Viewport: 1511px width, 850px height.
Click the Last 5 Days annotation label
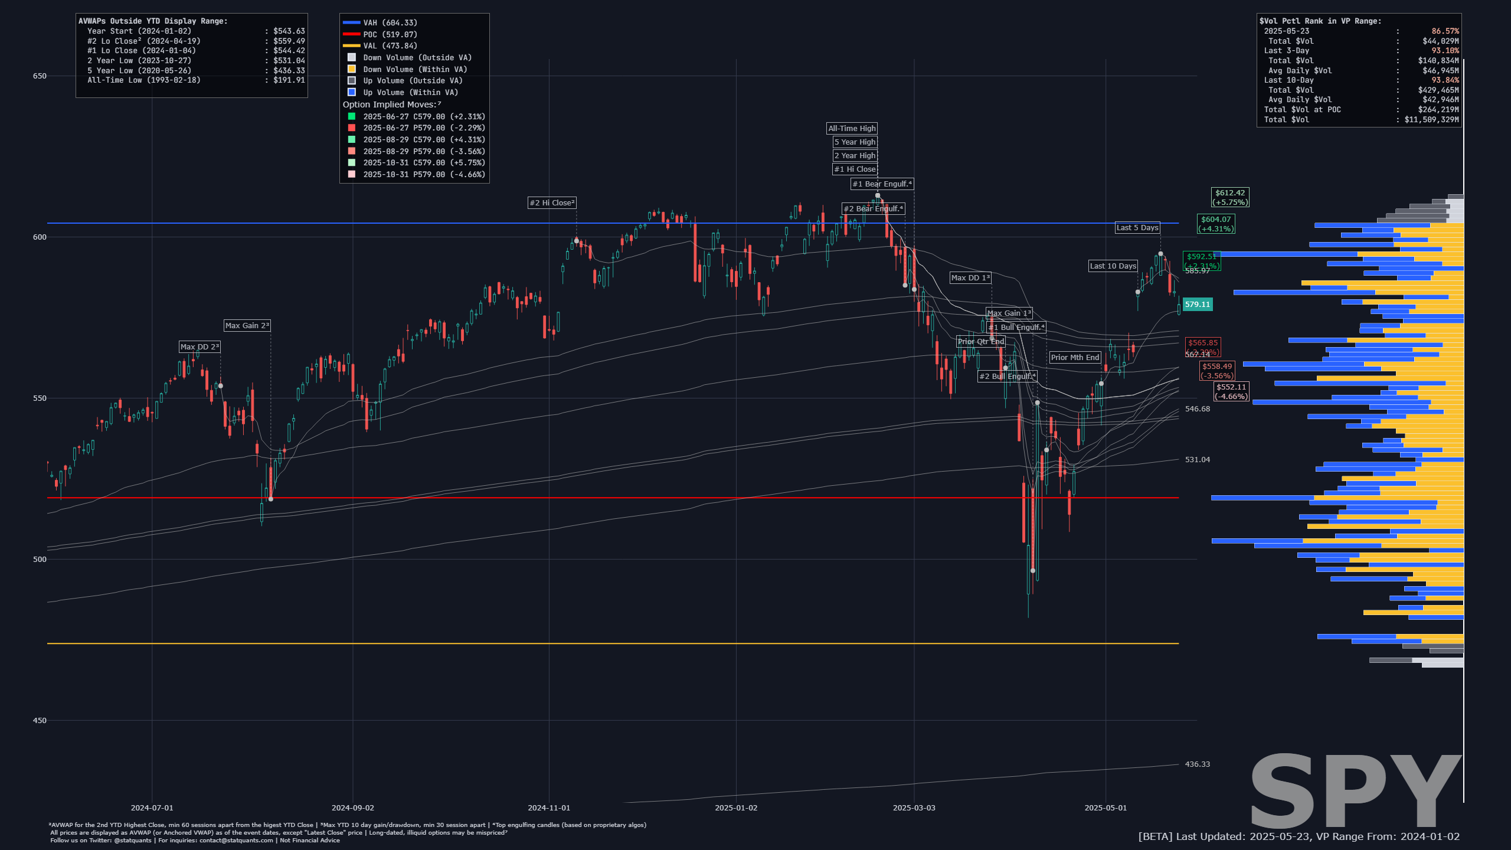tap(1137, 228)
